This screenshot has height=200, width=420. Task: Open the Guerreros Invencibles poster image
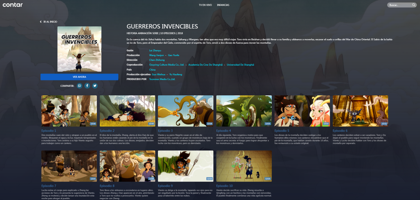(x=79, y=49)
